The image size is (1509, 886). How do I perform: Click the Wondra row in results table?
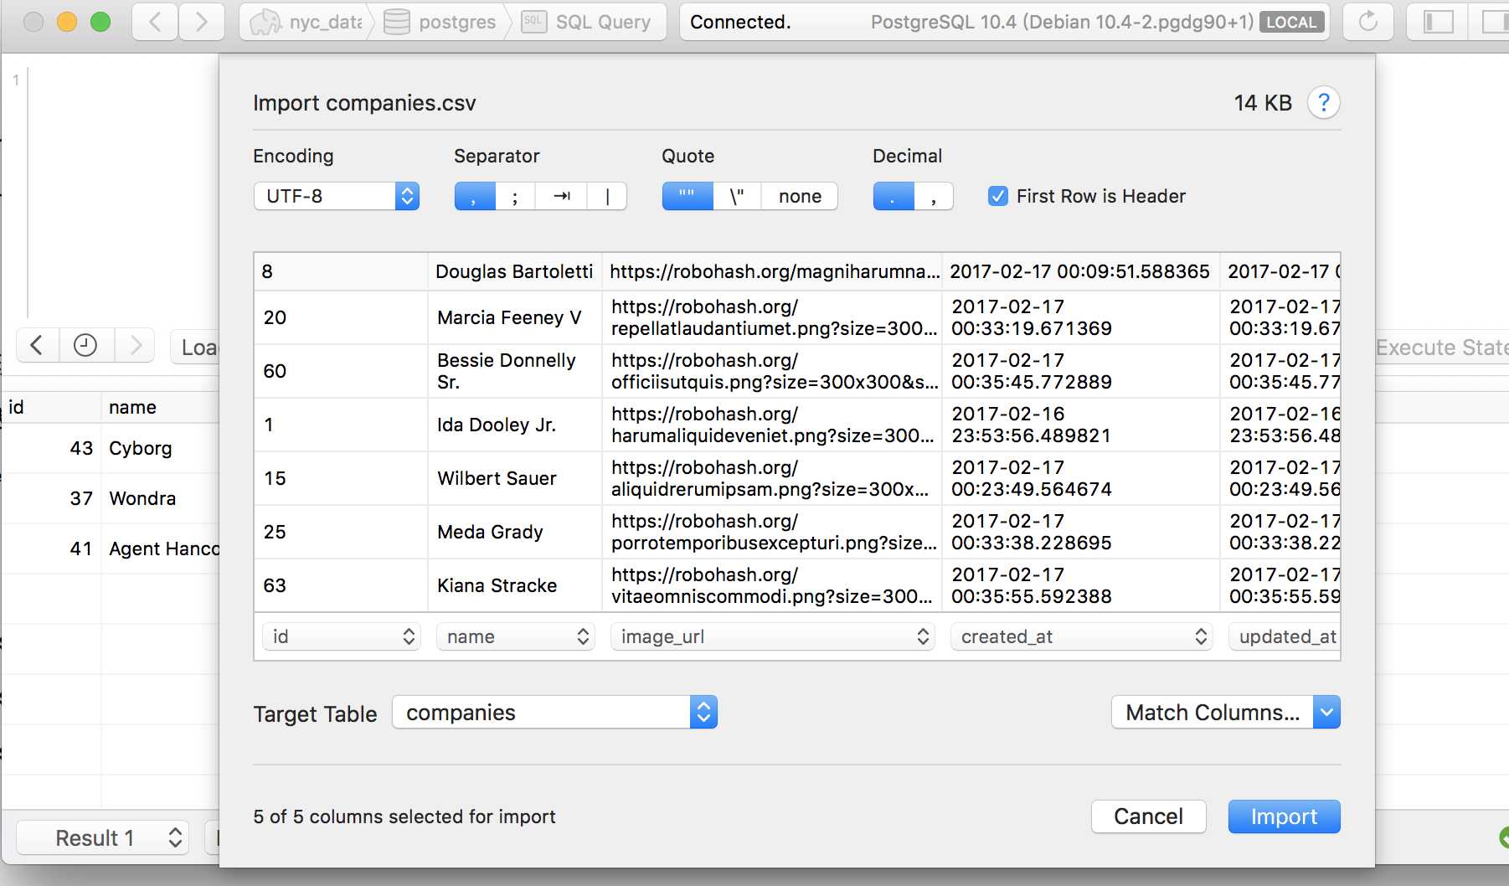(x=110, y=498)
